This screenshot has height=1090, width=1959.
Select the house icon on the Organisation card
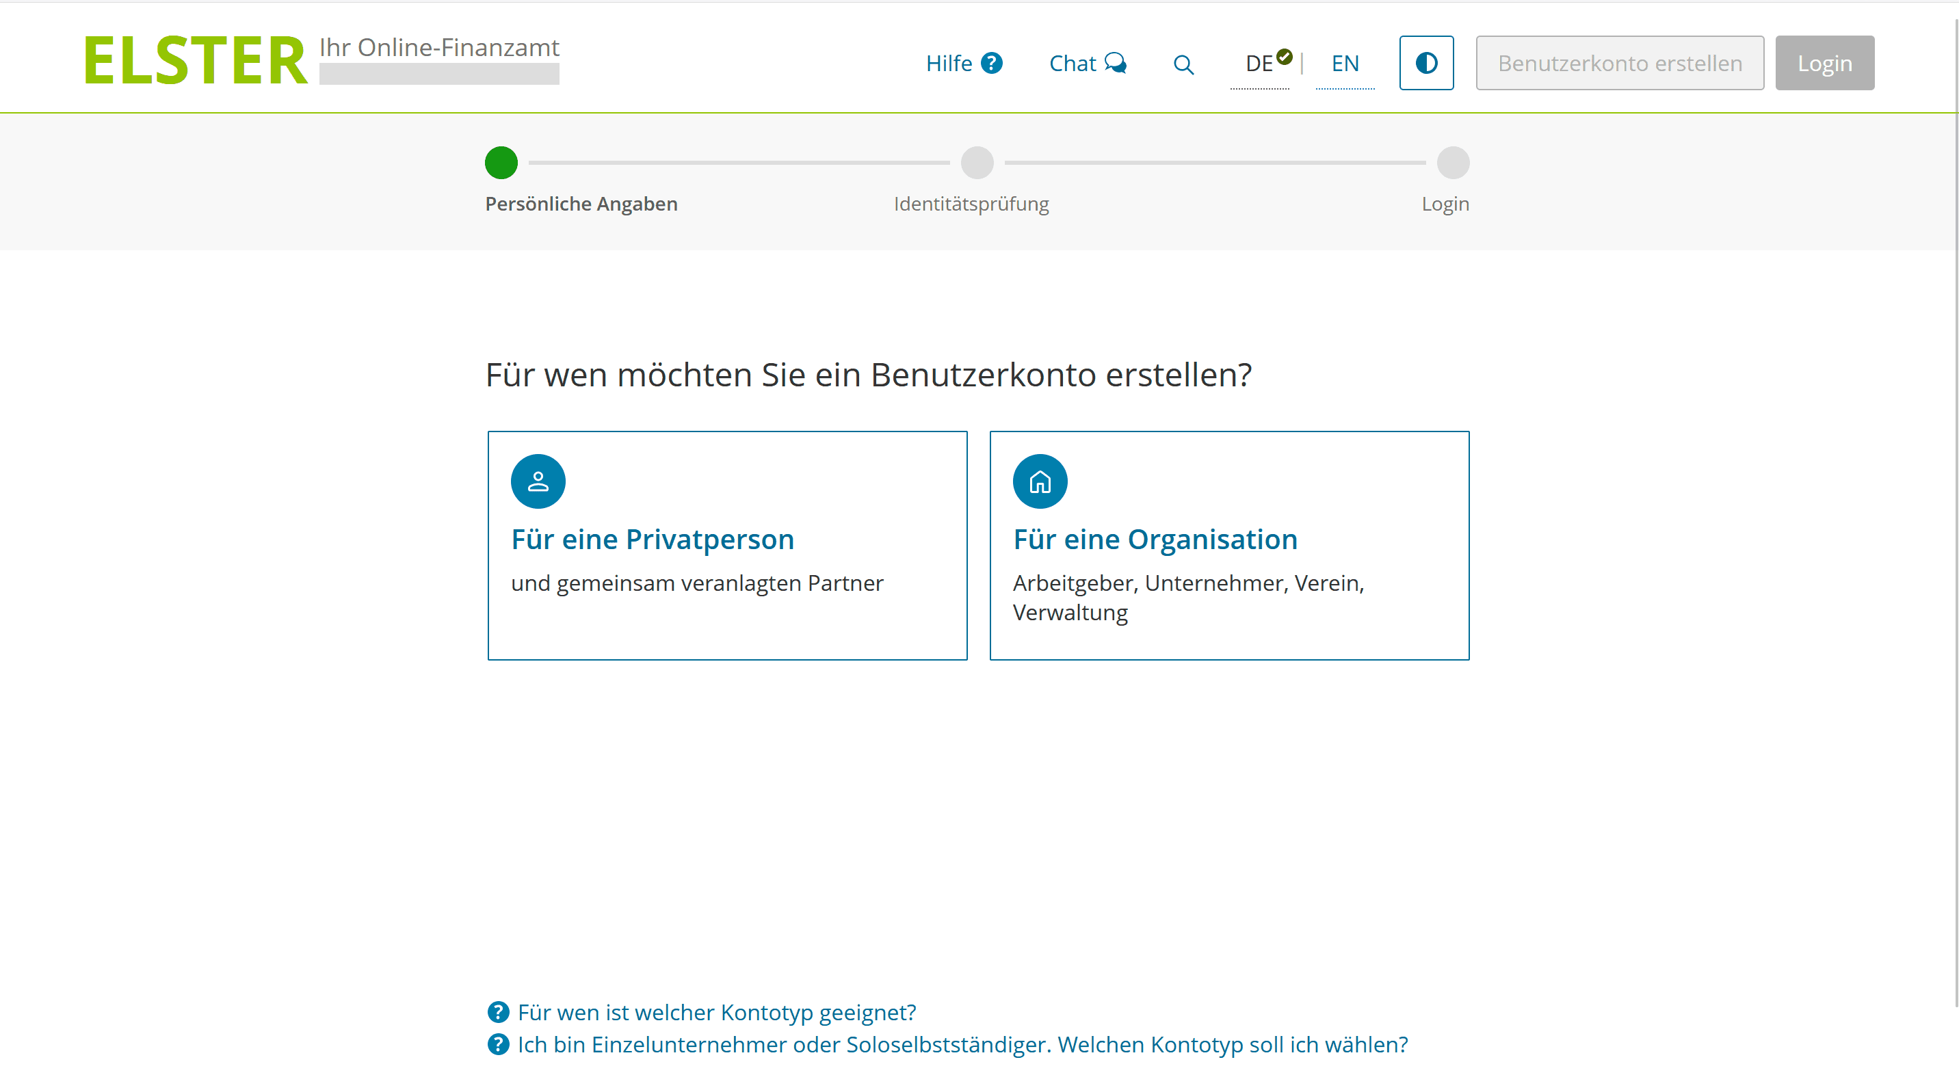tap(1040, 481)
